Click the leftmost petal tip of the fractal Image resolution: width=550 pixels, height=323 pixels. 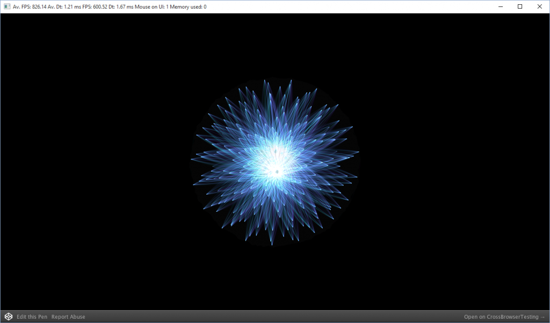pyautogui.click(x=191, y=160)
